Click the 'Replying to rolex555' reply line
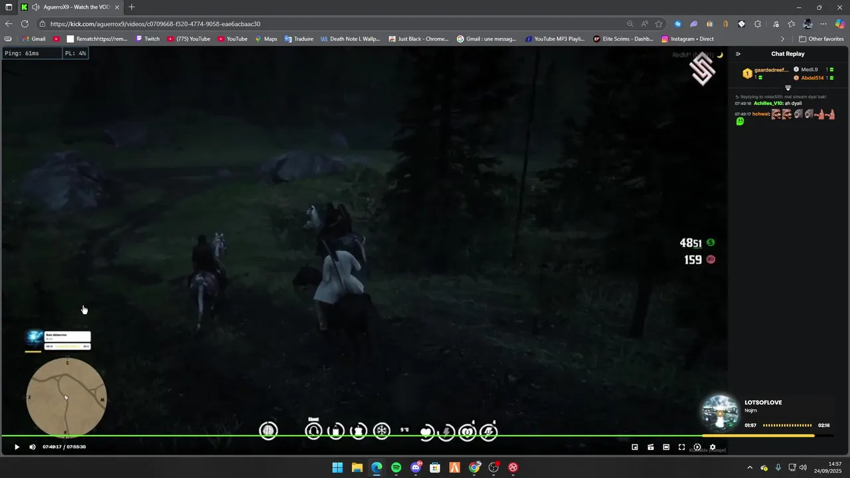850x478 pixels. pos(781,97)
